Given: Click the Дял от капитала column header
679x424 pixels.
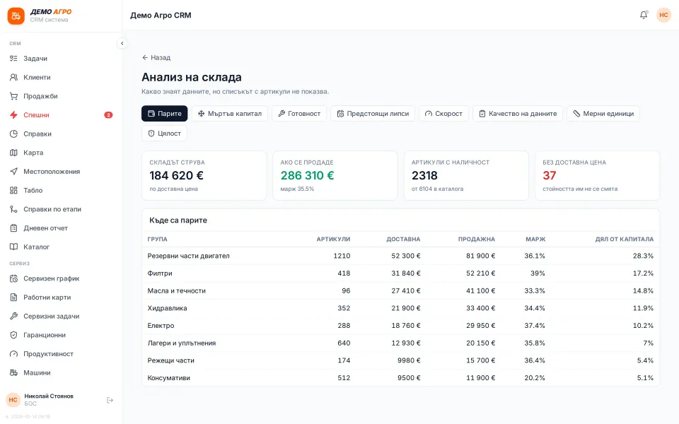Looking at the screenshot, I should click(625, 239).
